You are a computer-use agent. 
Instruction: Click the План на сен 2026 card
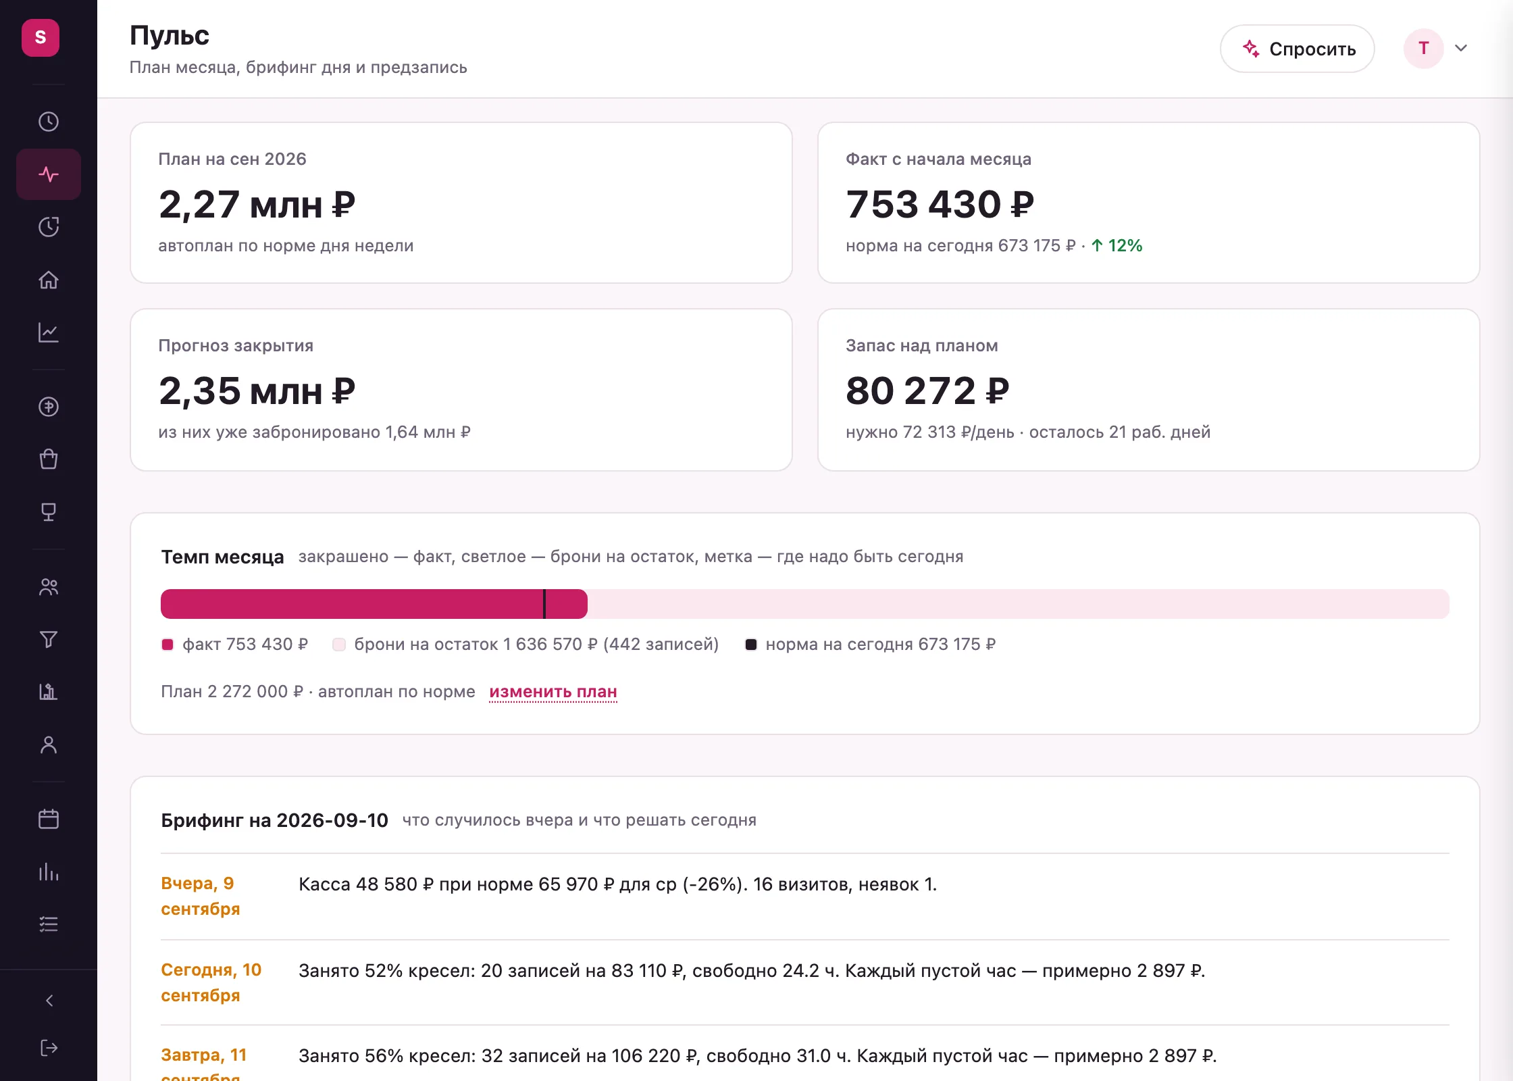(461, 203)
